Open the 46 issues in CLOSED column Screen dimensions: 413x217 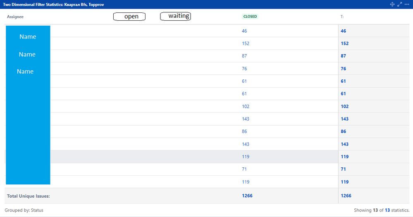point(244,31)
